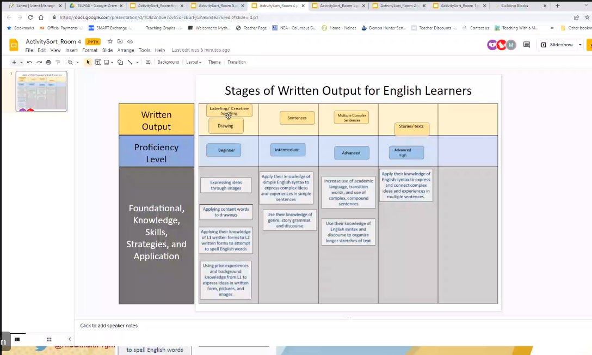Open the zoom level dropdown arrow
Image resolution: width=592 pixels, height=355 pixels.
77,62
